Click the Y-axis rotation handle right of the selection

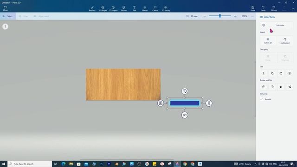pos(209,103)
